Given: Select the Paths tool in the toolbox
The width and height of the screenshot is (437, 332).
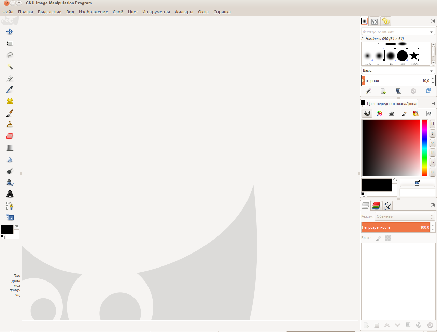Looking at the screenshot, I should pos(10,206).
